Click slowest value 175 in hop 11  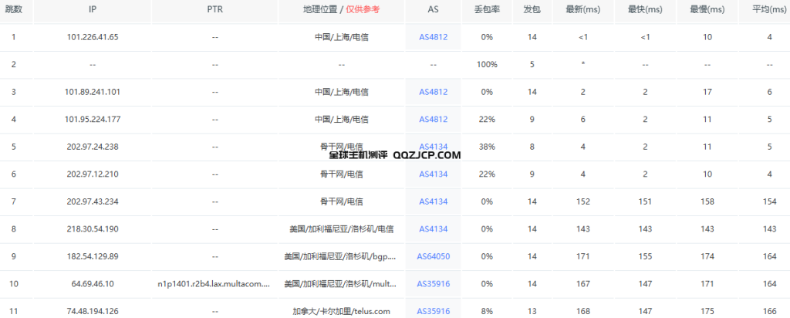pyautogui.click(x=707, y=312)
